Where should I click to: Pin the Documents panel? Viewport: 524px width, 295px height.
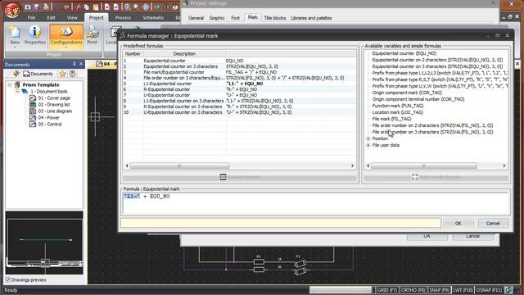(74, 64)
